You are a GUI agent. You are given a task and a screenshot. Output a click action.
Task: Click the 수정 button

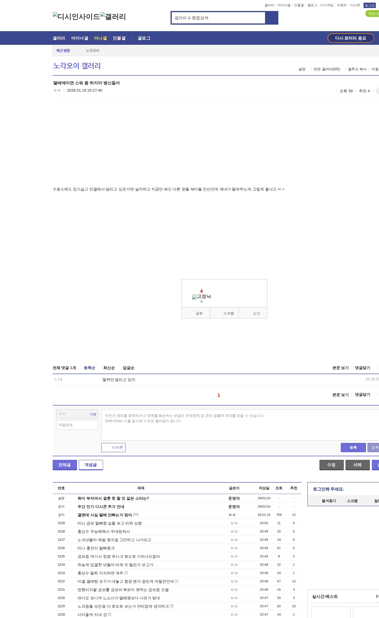pos(331,465)
